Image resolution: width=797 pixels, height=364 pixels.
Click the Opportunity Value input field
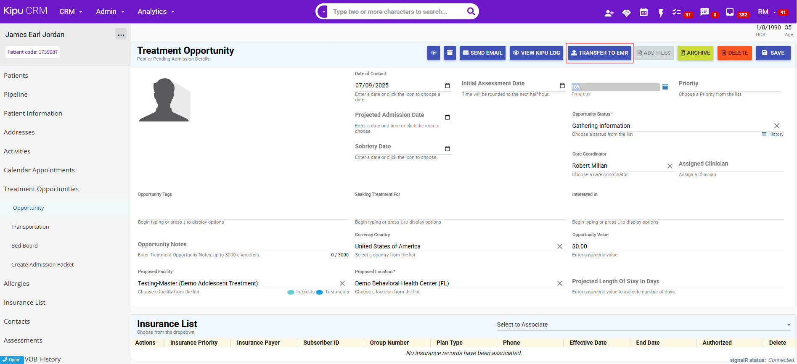click(677, 246)
